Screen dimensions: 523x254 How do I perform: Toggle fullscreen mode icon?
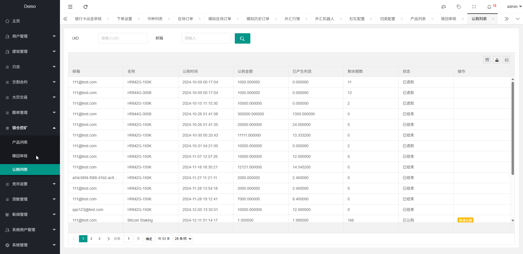pos(474,7)
